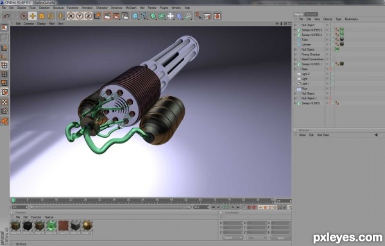Open the NURBS generators icon
385x246 pixels.
point(153,16)
